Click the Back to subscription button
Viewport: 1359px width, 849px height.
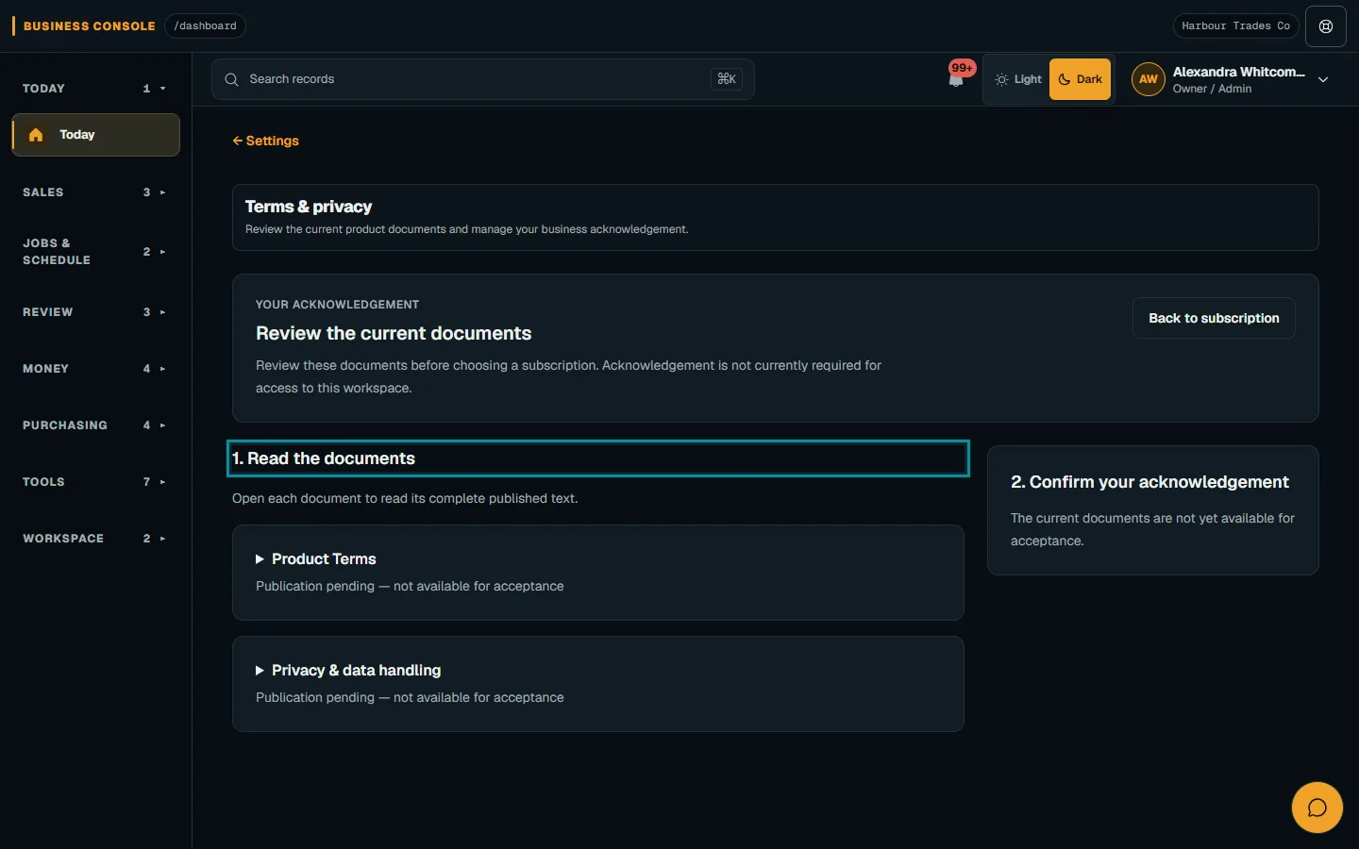pyautogui.click(x=1214, y=318)
